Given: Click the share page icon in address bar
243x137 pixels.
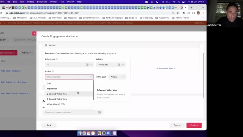Looking at the screenshot, I should click(x=173, y=13).
